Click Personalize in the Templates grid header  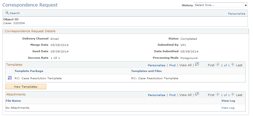click(x=157, y=65)
